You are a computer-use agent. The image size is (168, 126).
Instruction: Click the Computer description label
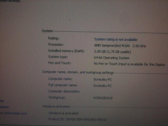64,91
